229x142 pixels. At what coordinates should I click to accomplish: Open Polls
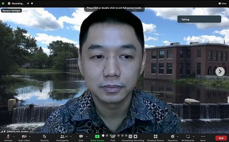tap(113, 138)
